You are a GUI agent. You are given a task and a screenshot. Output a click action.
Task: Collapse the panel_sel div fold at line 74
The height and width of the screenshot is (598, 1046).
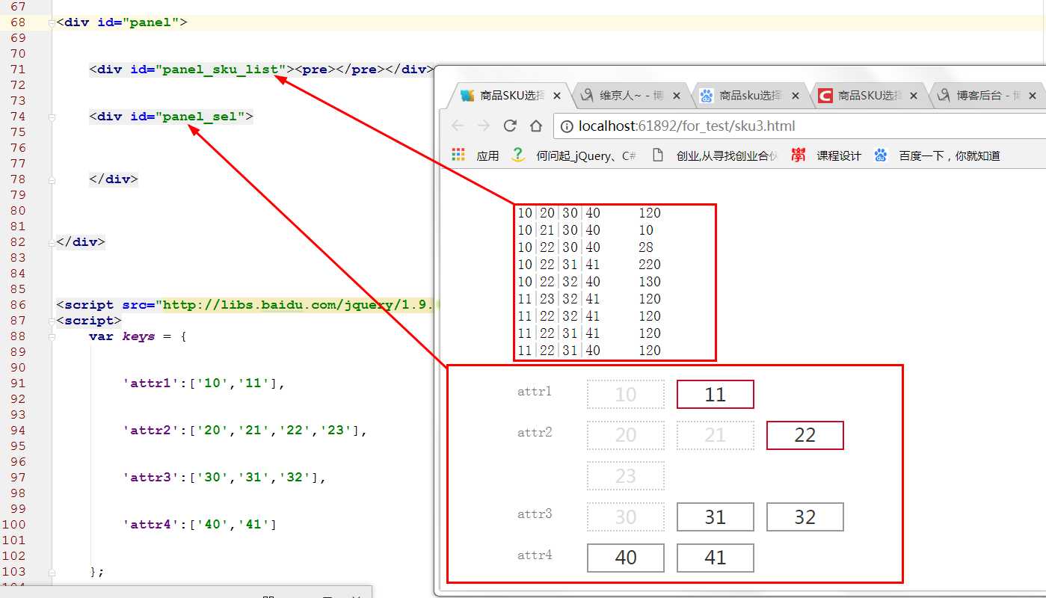click(52, 117)
